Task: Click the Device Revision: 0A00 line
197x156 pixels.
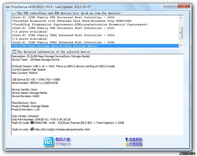Action: point(25,96)
